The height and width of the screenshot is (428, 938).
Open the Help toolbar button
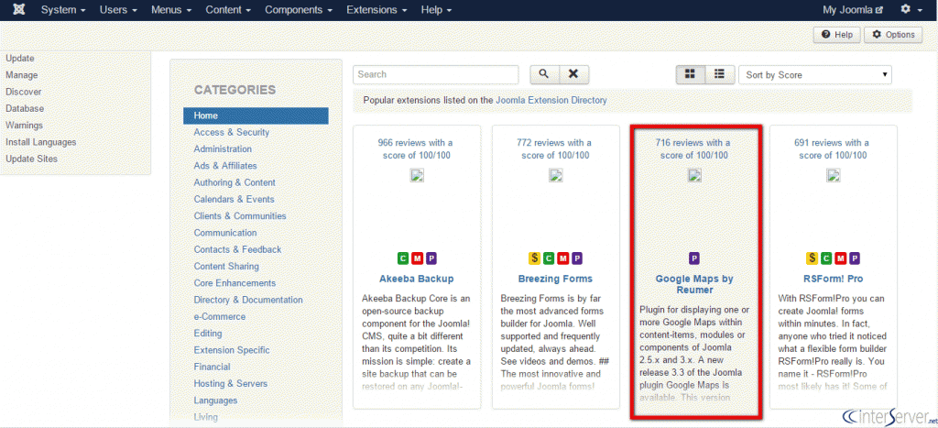(837, 35)
